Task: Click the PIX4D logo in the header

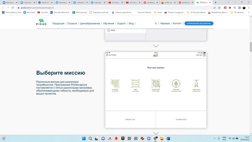Action: coord(41,22)
